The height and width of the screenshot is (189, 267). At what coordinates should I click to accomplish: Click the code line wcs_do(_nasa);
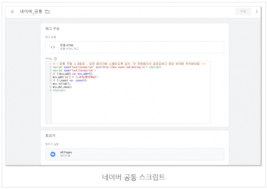(62, 87)
